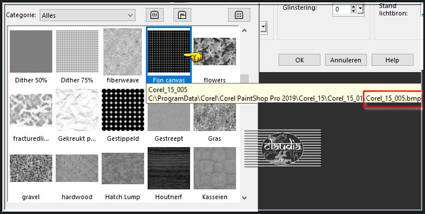
Task: Choose the Kasseien cobblestone texture
Action: point(215,168)
